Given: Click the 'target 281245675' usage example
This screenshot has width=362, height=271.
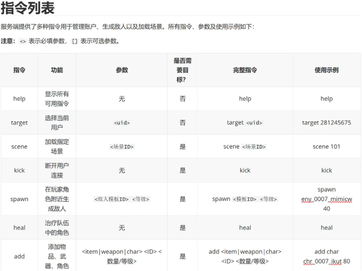Looking at the screenshot, I should 326,123.
